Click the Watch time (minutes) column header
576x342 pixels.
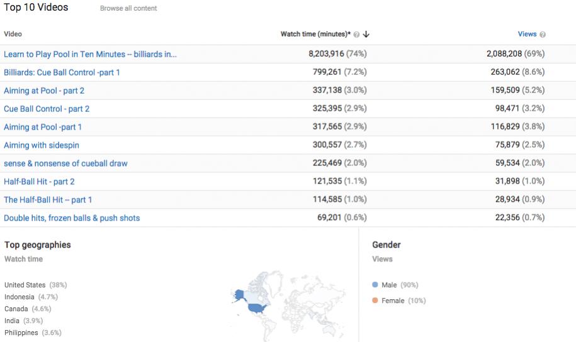point(315,34)
